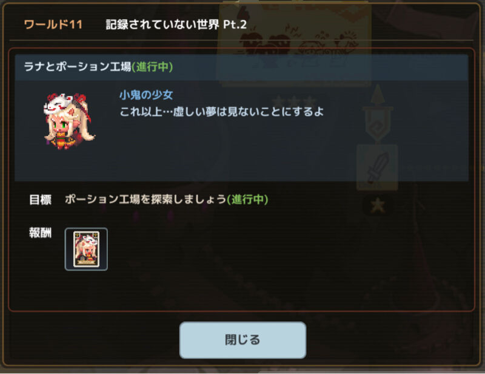Click the 小鬼の少女 character sprite

(69, 121)
